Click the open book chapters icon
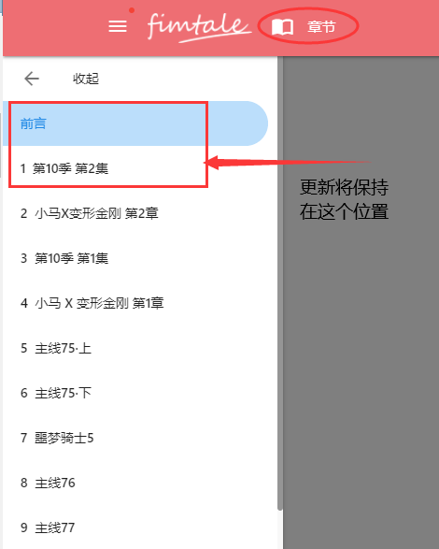The width and height of the screenshot is (439, 549). [282, 27]
